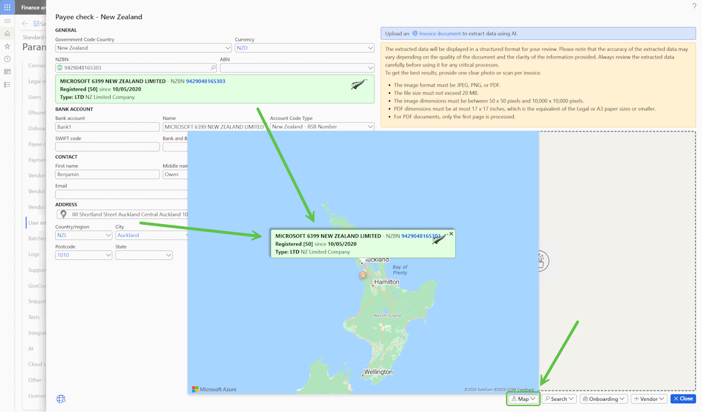
Task: Click the Email input field
Action: pos(122,194)
